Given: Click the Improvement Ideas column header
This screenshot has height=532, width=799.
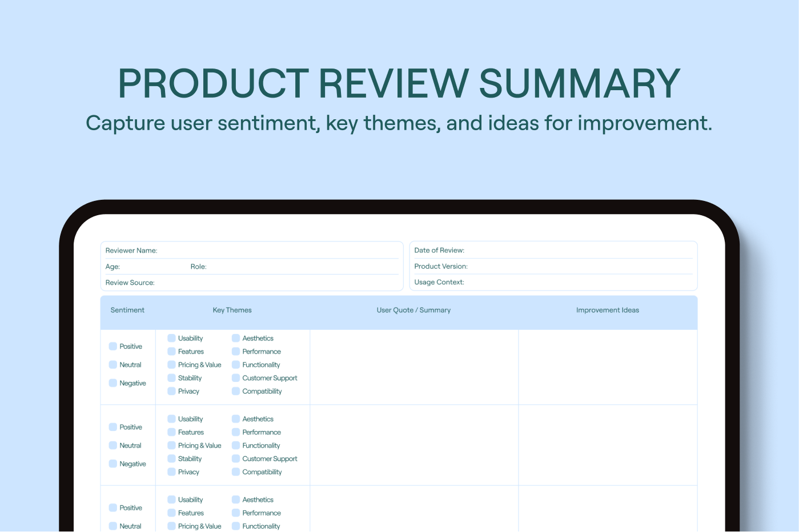Looking at the screenshot, I should [607, 311].
